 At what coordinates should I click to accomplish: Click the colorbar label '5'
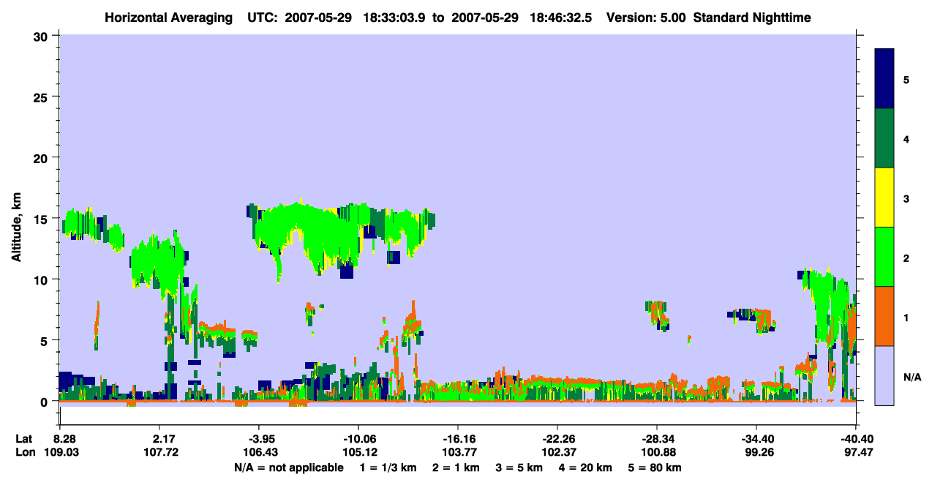coord(906,79)
